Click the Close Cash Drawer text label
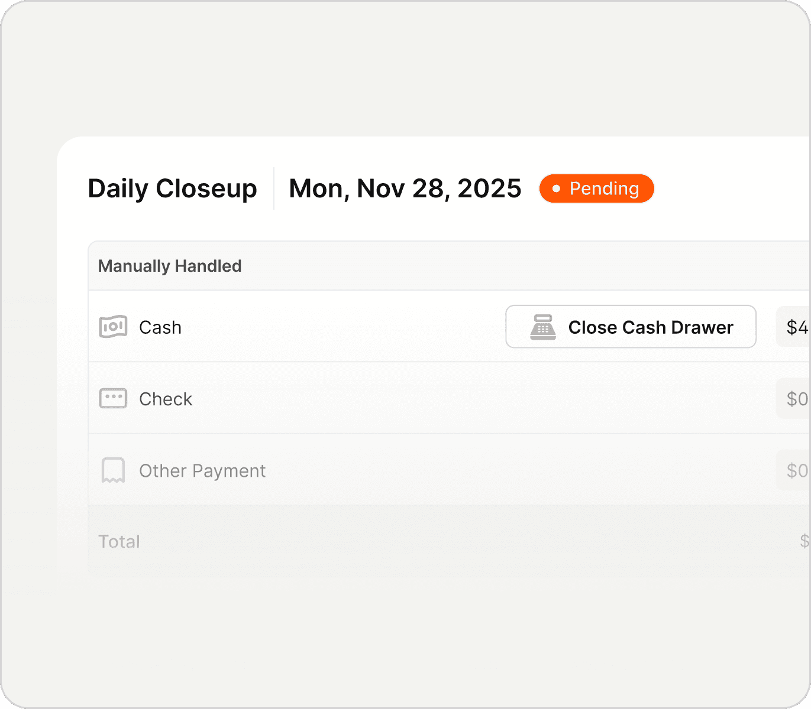 651,327
